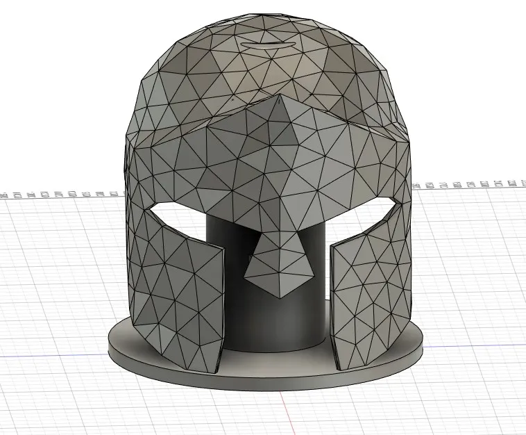Click the coin slot on helmet top
526x435 pixels.
(269, 45)
